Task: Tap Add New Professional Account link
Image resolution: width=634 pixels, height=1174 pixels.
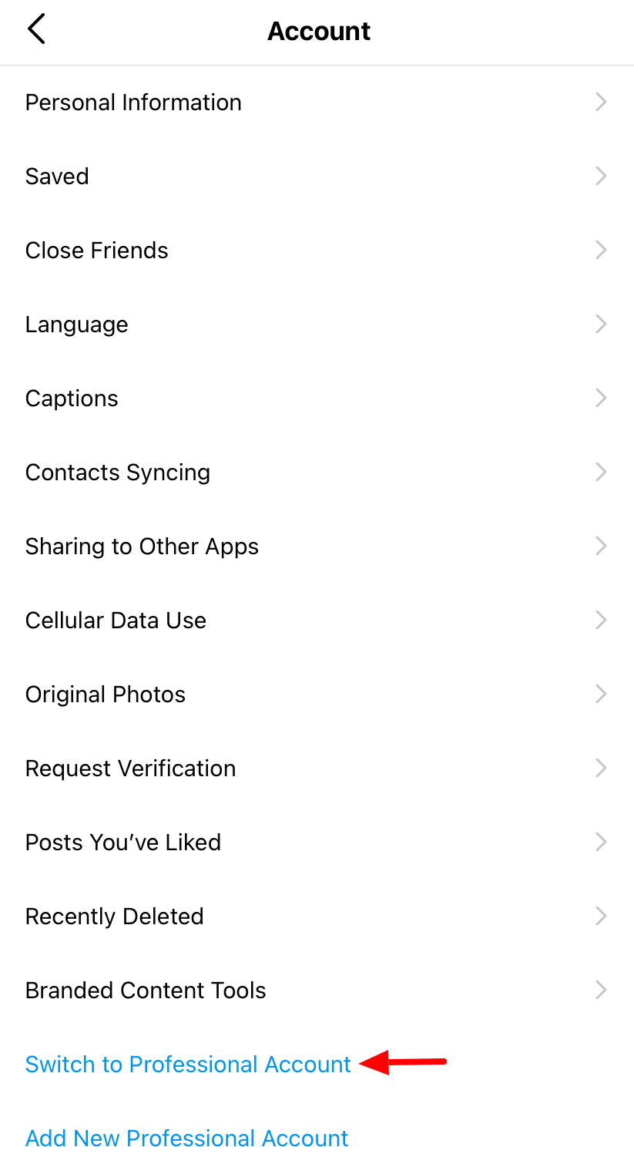Action: (187, 1139)
